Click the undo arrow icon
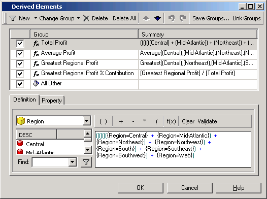 click(x=172, y=18)
